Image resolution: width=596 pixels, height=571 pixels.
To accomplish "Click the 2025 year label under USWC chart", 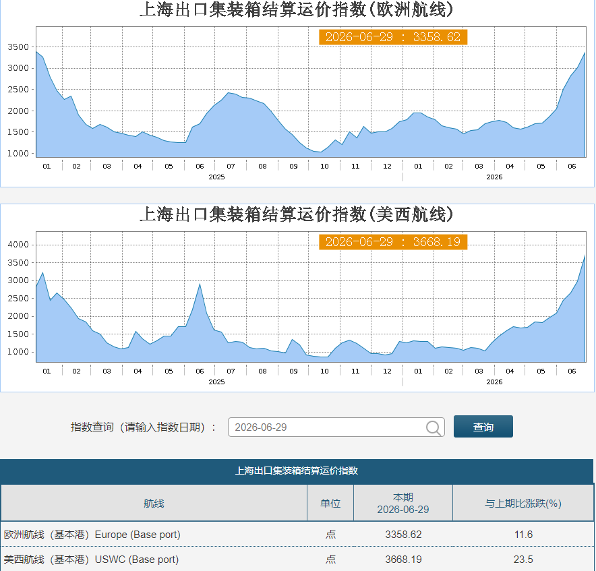I will click(x=216, y=382).
